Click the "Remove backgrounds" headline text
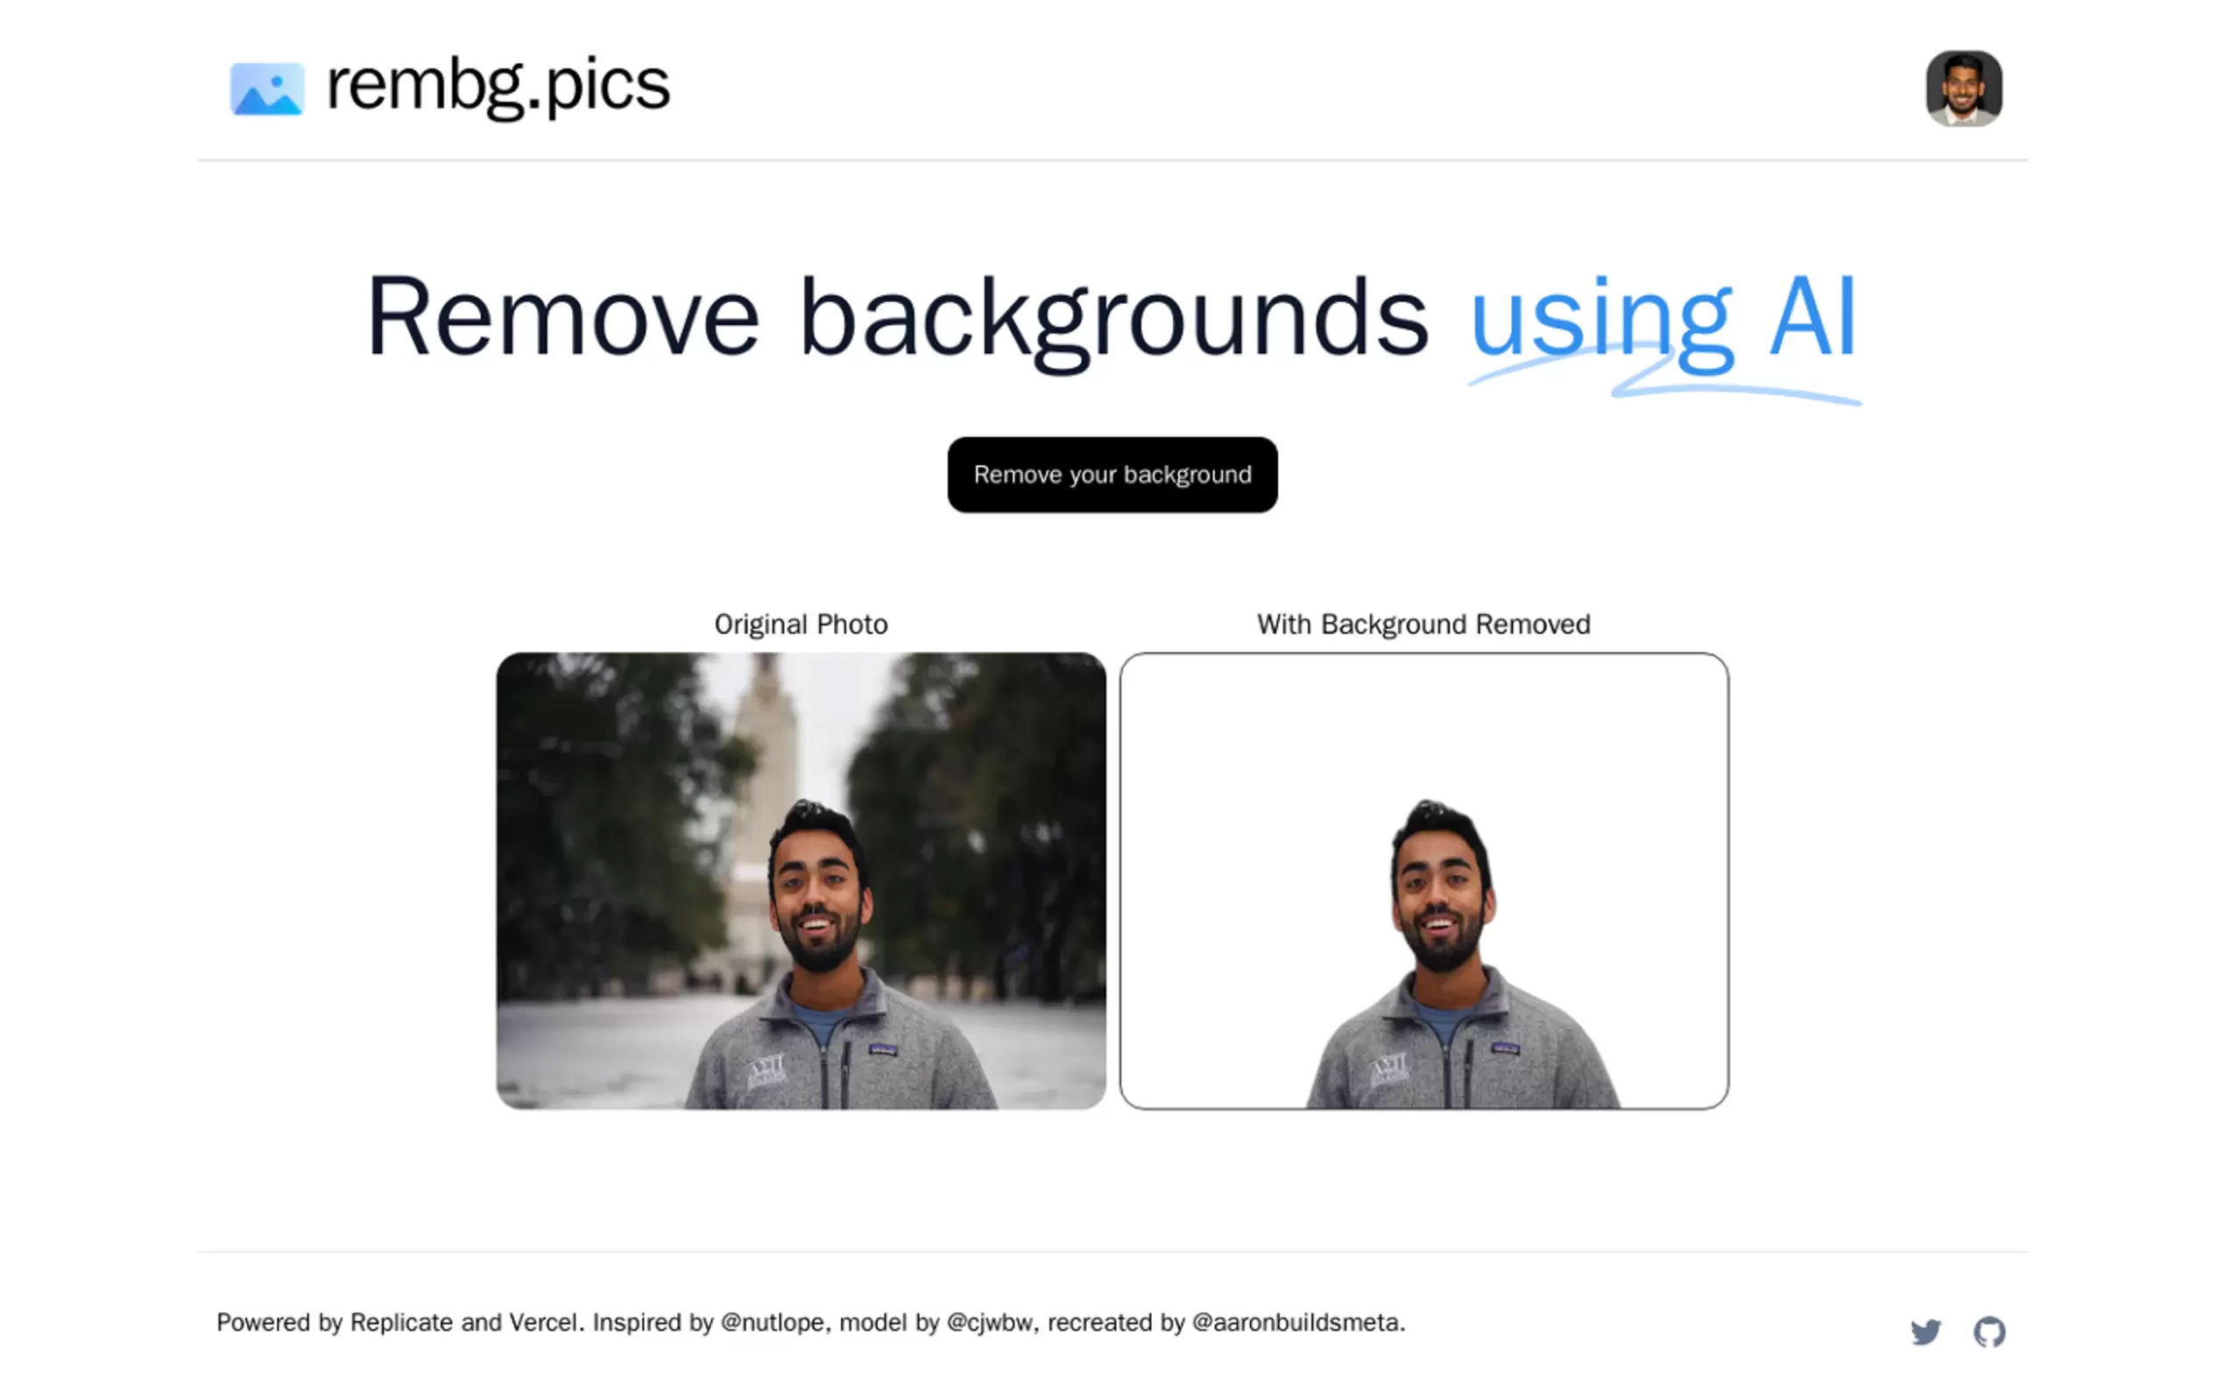This screenshot has height=1391, width=2225. (x=897, y=317)
